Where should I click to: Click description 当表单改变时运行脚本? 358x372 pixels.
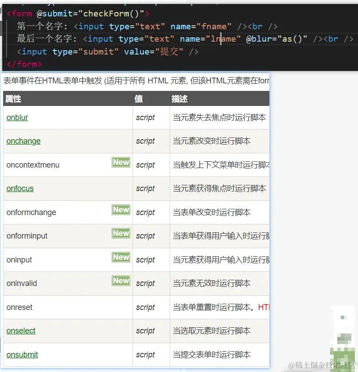(x=211, y=212)
